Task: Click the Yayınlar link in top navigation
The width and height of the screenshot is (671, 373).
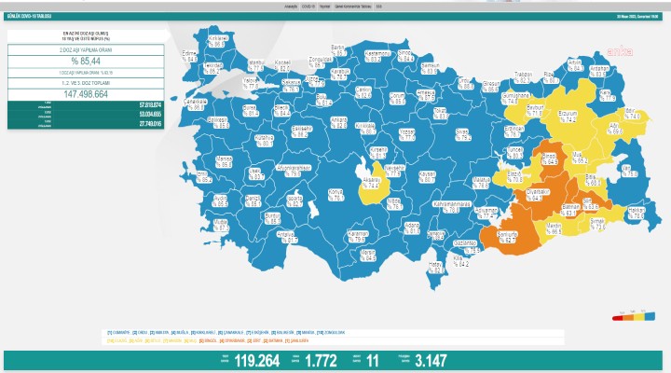Action: [x=323, y=6]
